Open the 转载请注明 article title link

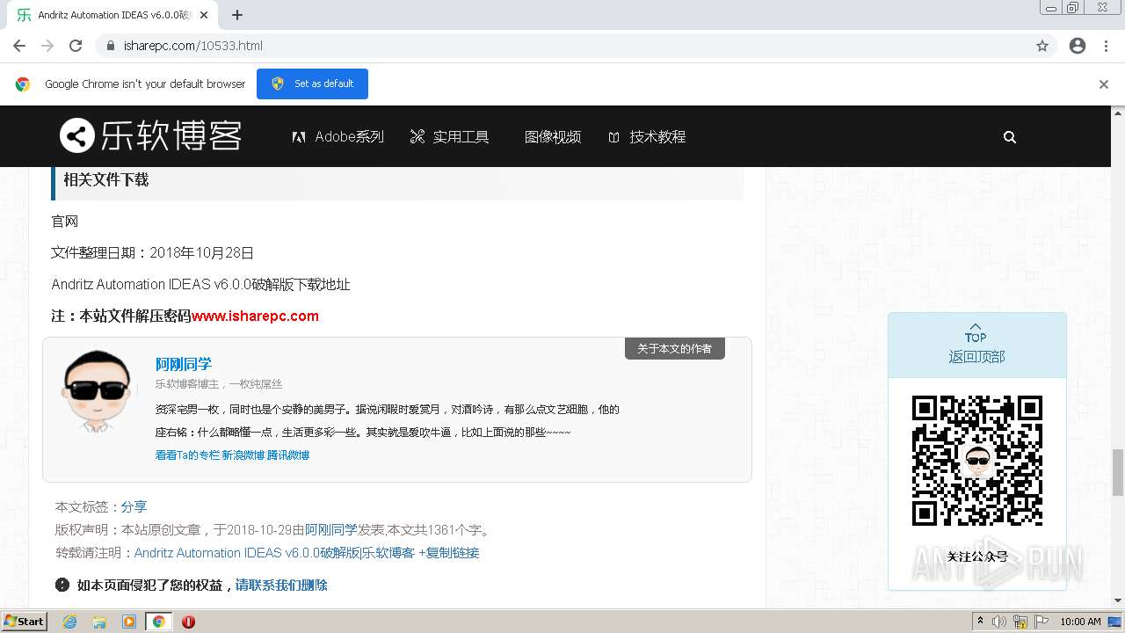coord(274,553)
